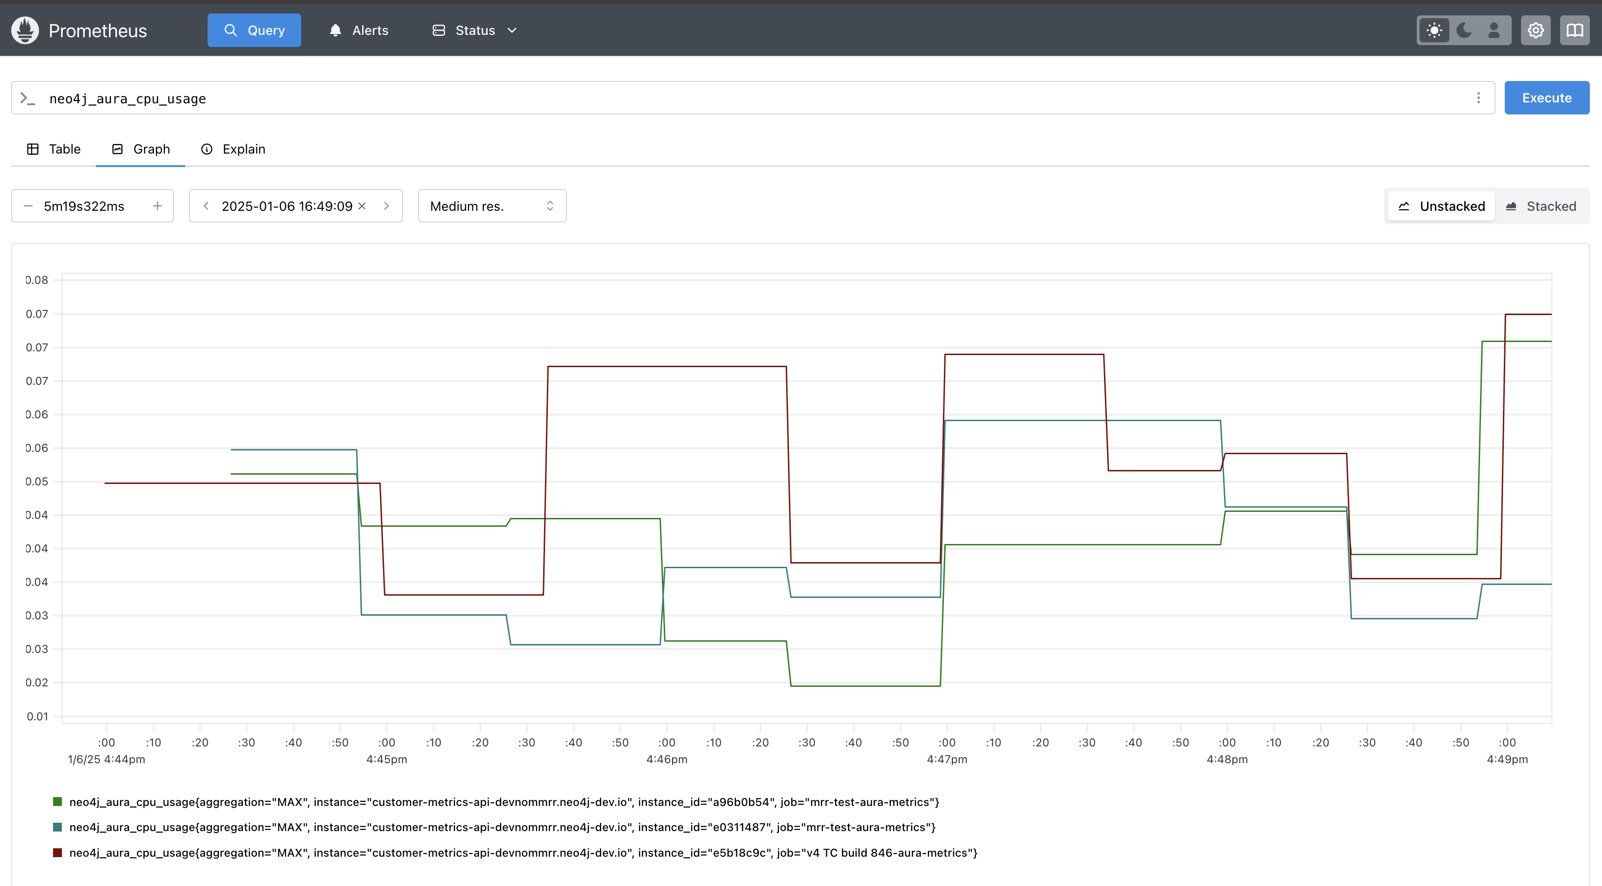Decrease range with minus icon
Screen dimensions: 1602x886
28,206
